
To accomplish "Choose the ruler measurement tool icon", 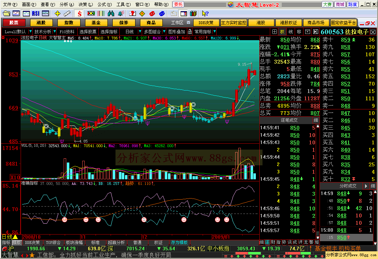I will 67,14.
